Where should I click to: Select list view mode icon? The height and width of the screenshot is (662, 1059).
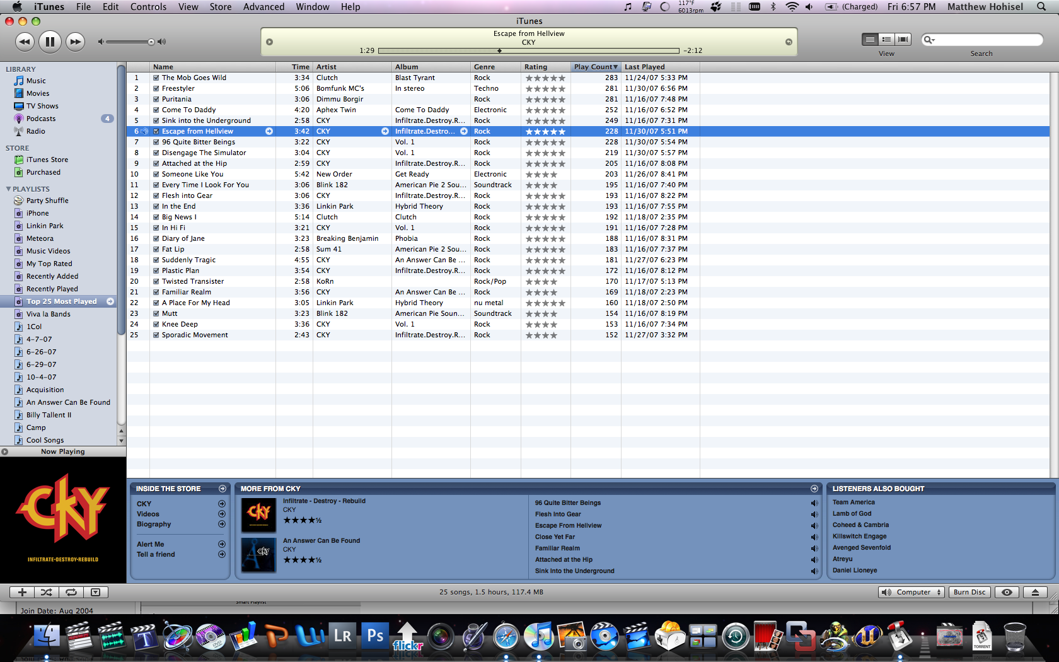tap(870, 39)
